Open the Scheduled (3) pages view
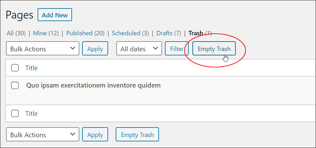 coord(131,33)
